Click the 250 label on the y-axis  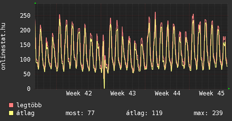pyautogui.click(x=25, y=15)
